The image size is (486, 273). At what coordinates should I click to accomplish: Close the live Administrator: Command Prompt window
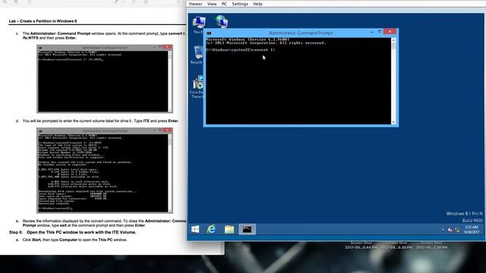(390, 32)
